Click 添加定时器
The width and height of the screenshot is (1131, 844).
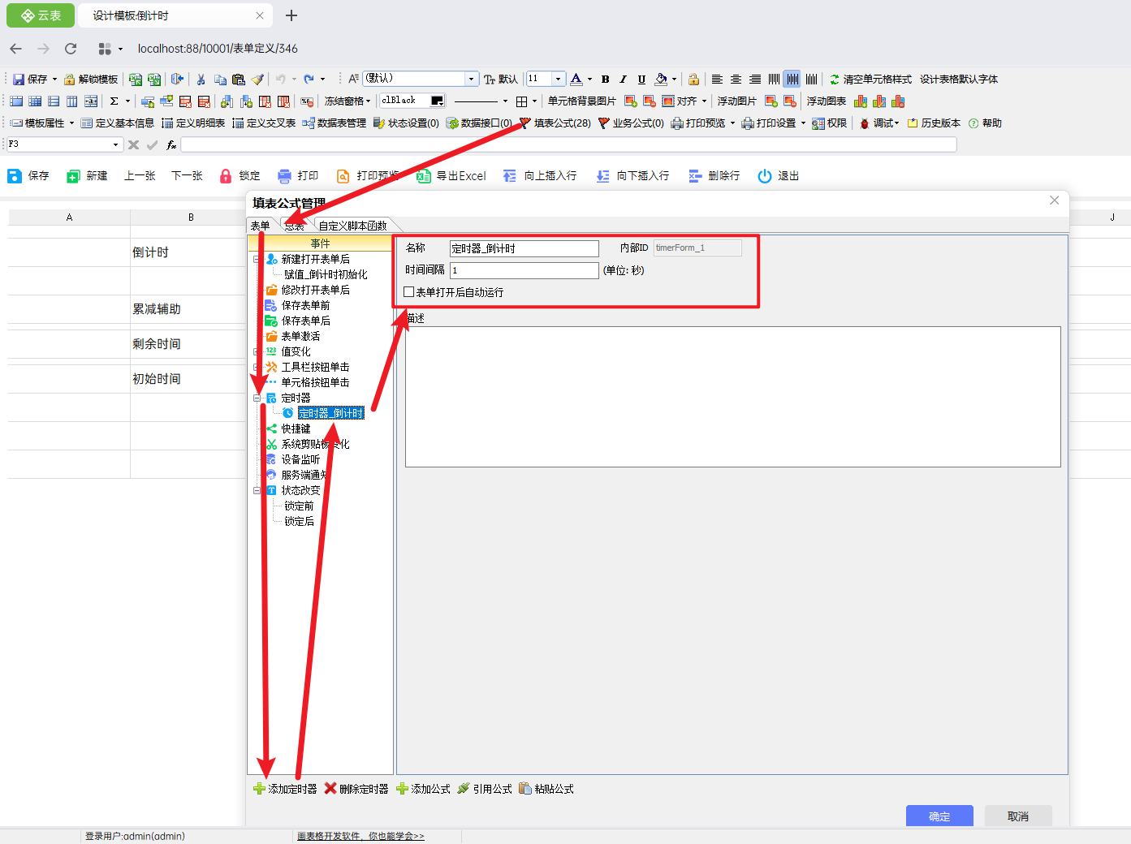pos(285,789)
